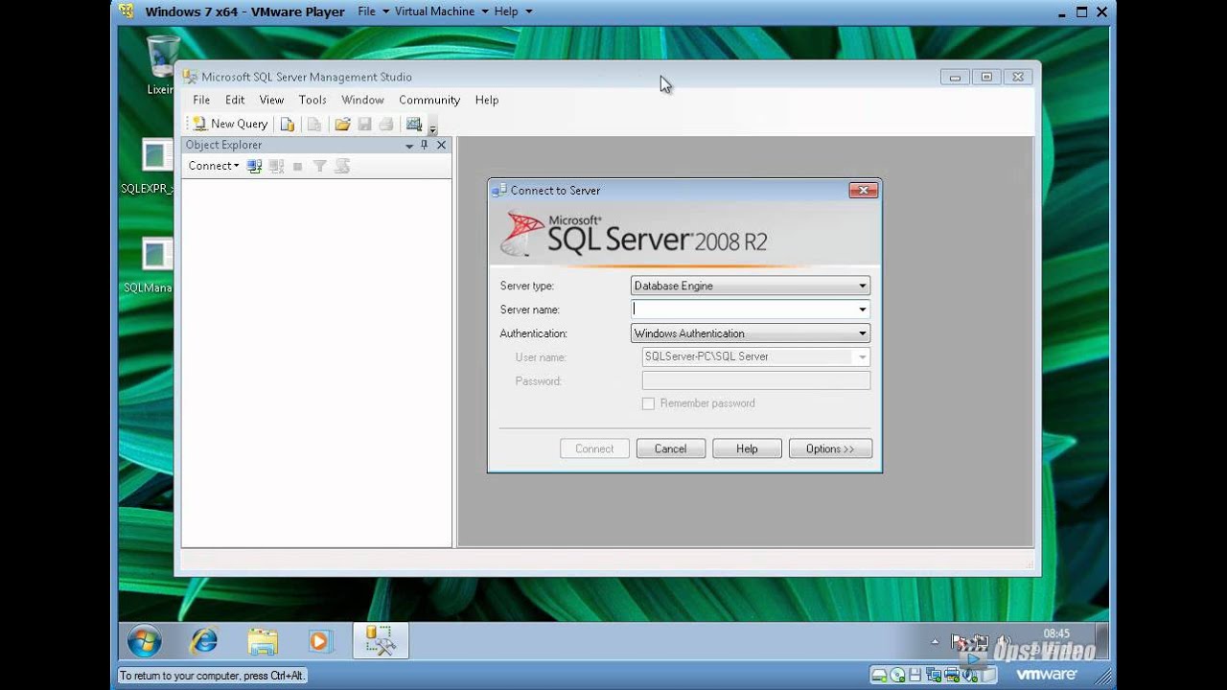
Task: Close the Connect to Server dialog
Action: point(863,190)
